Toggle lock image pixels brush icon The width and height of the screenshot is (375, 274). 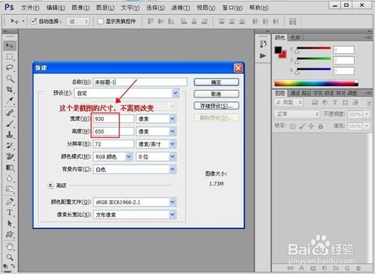pos(302,126)
